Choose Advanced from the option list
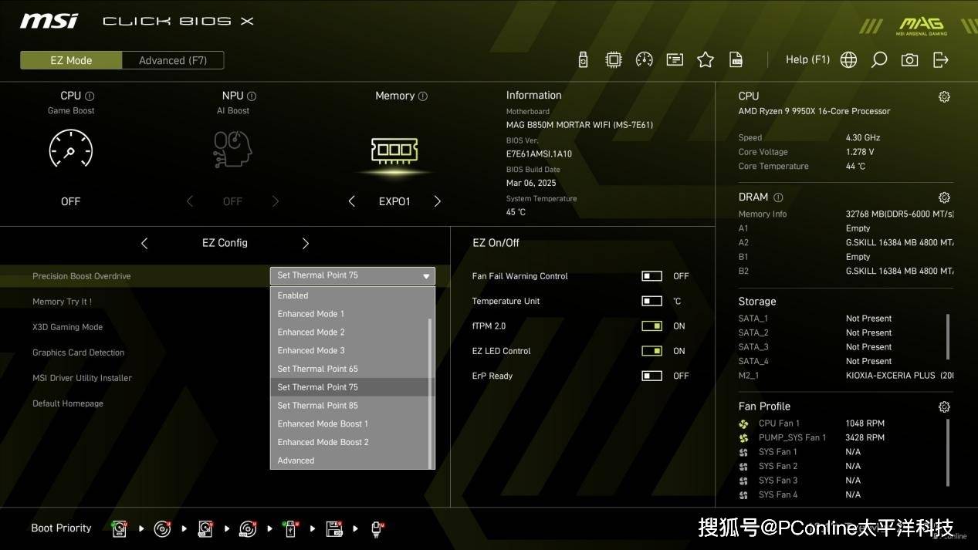Screen dimensions: 978x550 pos(350,461)
